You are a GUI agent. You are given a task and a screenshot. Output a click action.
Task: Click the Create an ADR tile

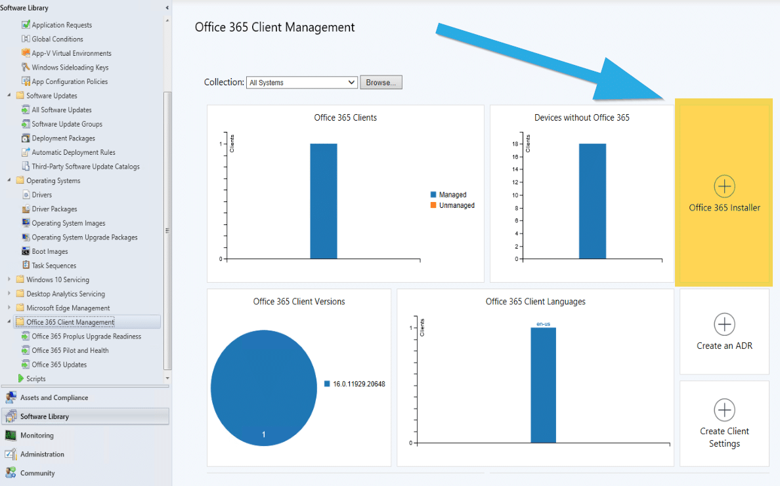pos(724,331)
